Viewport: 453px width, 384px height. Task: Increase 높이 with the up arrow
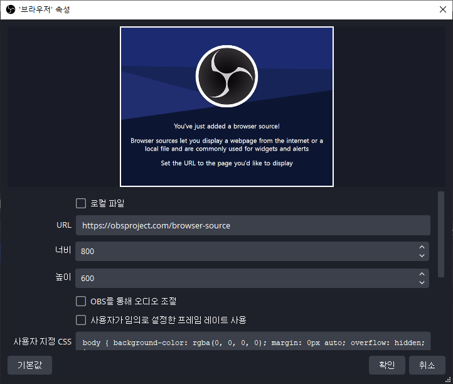422,274
